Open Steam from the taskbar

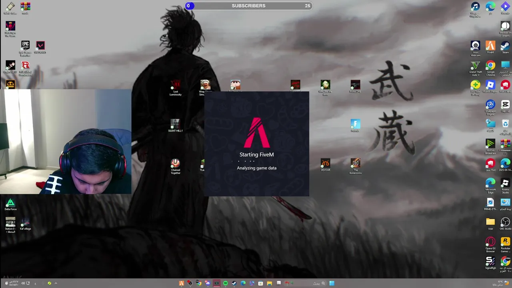click(234, 283)
